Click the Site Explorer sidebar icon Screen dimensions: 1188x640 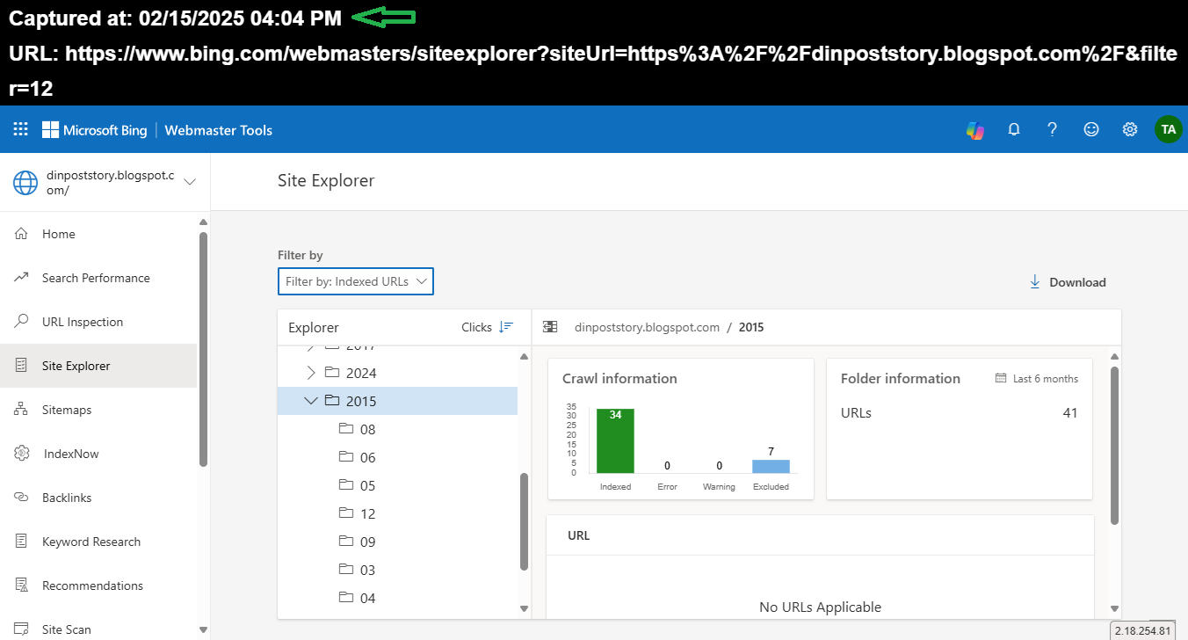[x=22, y=366]
